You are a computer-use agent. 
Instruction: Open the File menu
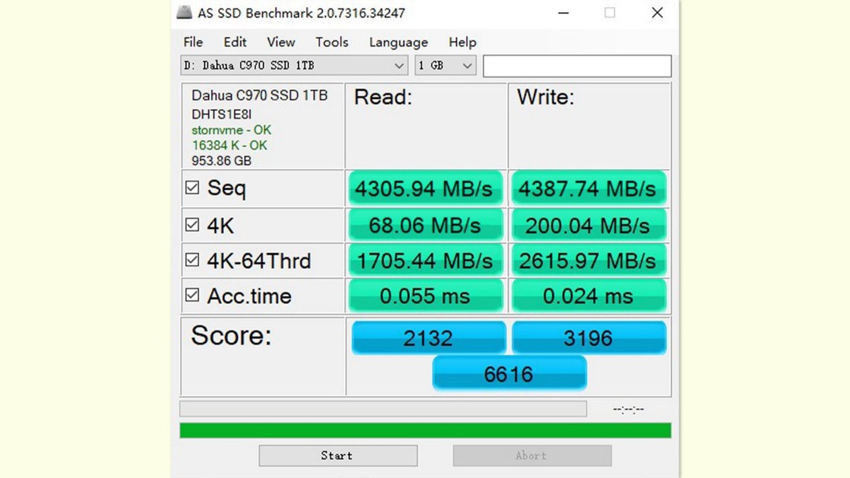click(193, 42)
